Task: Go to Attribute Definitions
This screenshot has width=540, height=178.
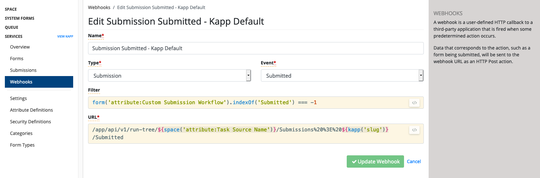Action: click(x=31, y=110)
